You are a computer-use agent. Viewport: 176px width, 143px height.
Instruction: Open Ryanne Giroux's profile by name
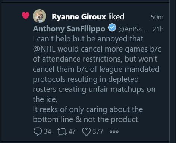coord(79,17)
